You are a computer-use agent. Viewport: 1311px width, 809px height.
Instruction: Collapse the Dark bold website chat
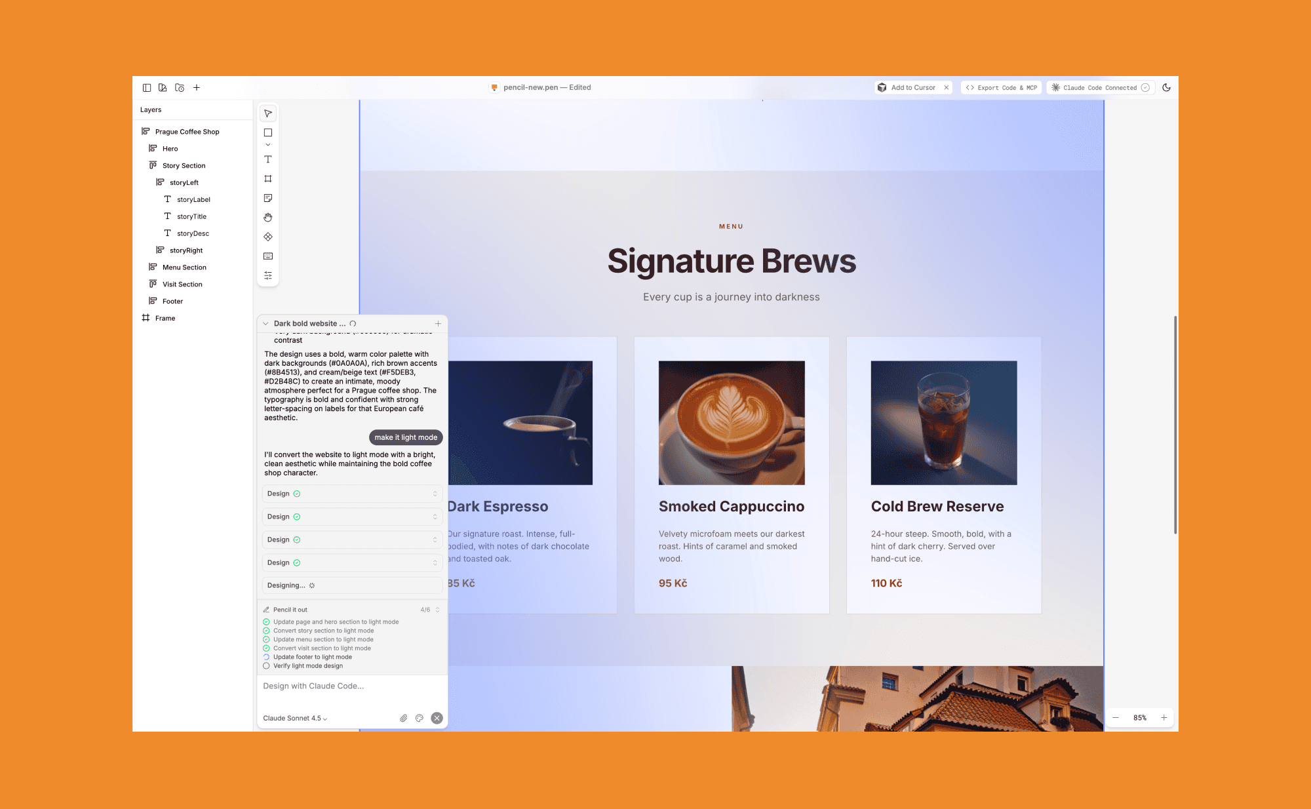(x=265, y=323)
